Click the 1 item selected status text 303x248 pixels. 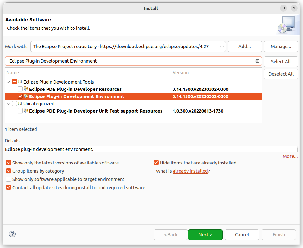(x=21, y=129)
